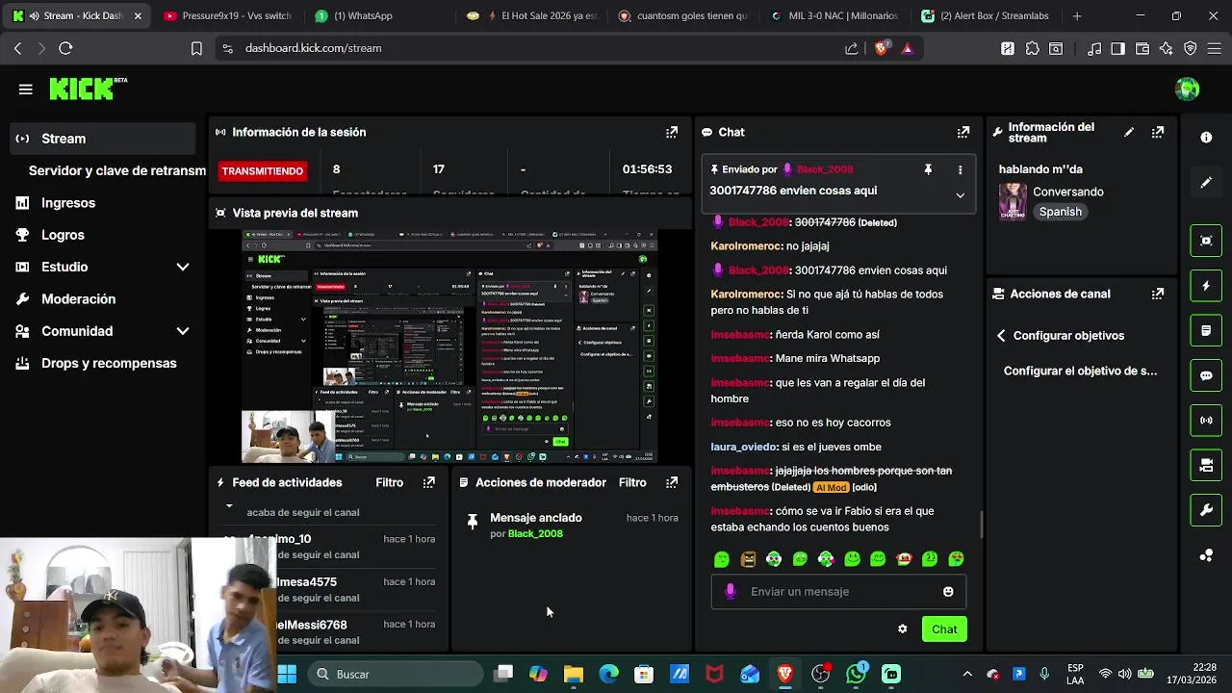Pop out the Feed de actividades panel

coord(429,482)
